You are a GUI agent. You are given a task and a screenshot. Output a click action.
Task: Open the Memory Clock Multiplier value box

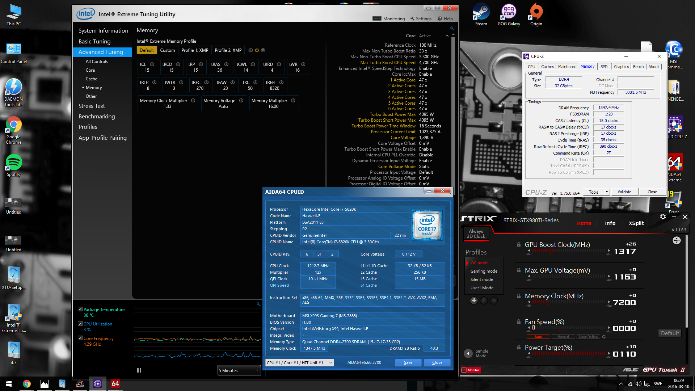pos(168,103)
